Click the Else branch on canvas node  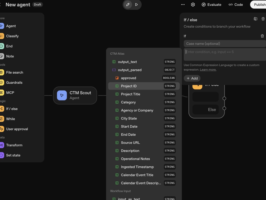click(x=205, y=110)
